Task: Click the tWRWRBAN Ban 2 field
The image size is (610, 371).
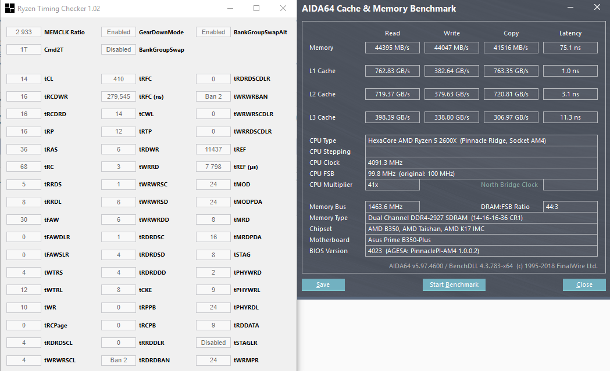Action: (x=213, y=96)
